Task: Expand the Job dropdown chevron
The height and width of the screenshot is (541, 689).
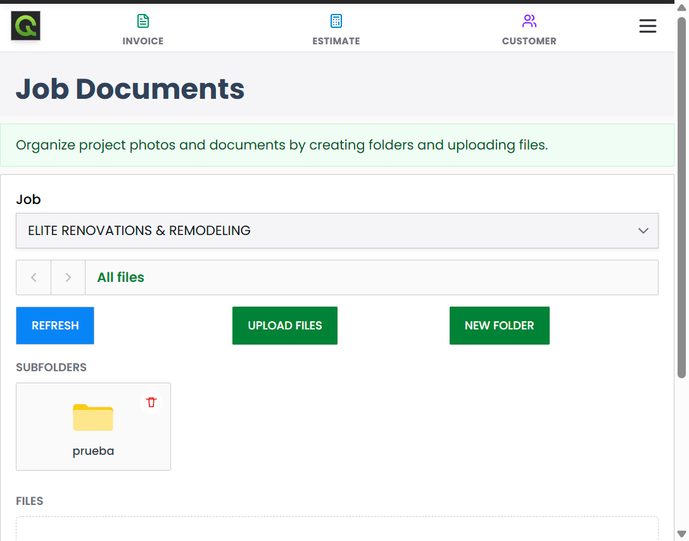Action: click(643, 231)
